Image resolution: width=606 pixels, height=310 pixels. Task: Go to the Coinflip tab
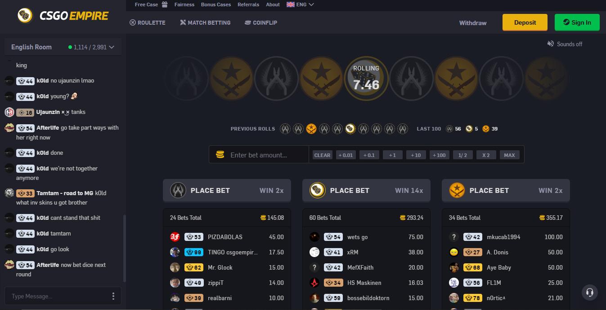click(x=261, y=22)
